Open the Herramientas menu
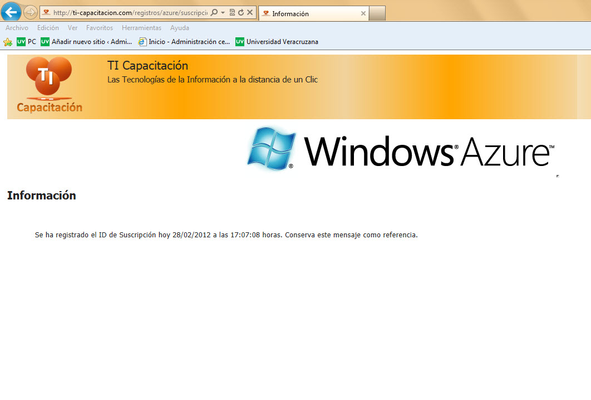Viewport: 591px width, 400px height. tap(141, 28)
